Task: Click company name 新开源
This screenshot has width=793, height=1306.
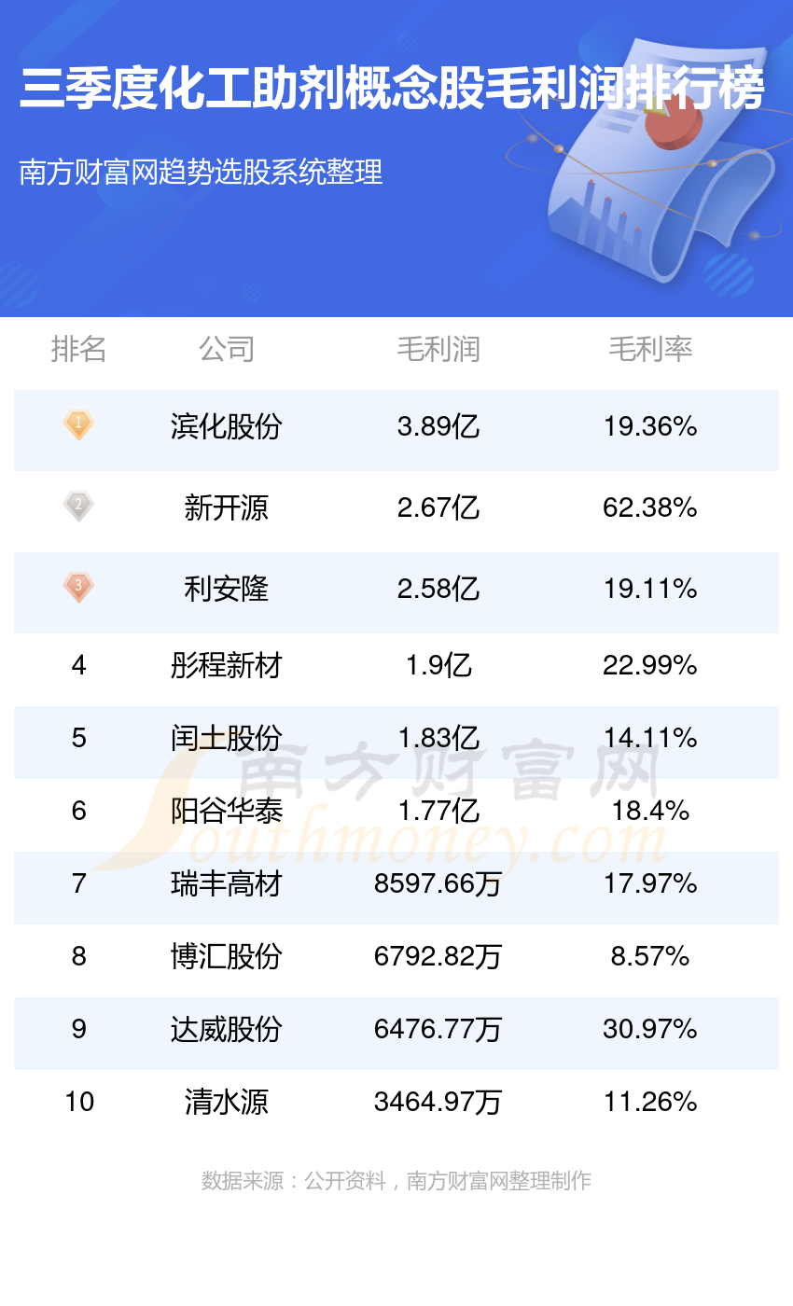Action: coord(226,507)
